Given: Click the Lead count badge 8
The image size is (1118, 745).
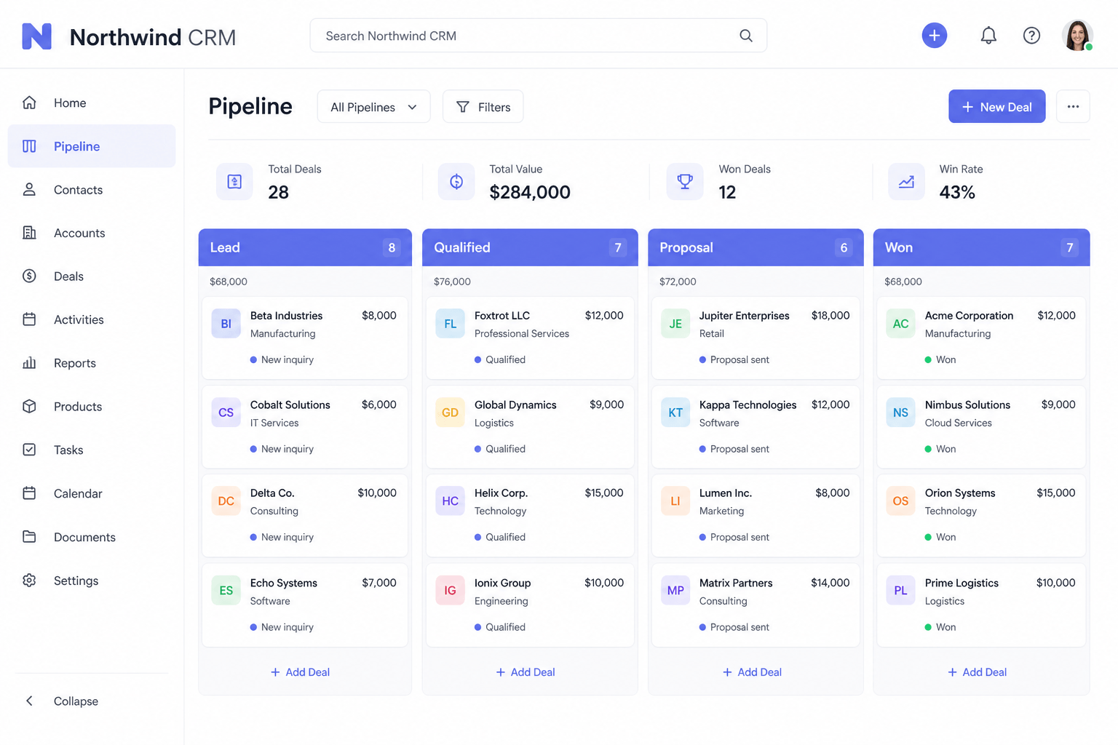Looking at the screenshot, I should pos(392,247).
